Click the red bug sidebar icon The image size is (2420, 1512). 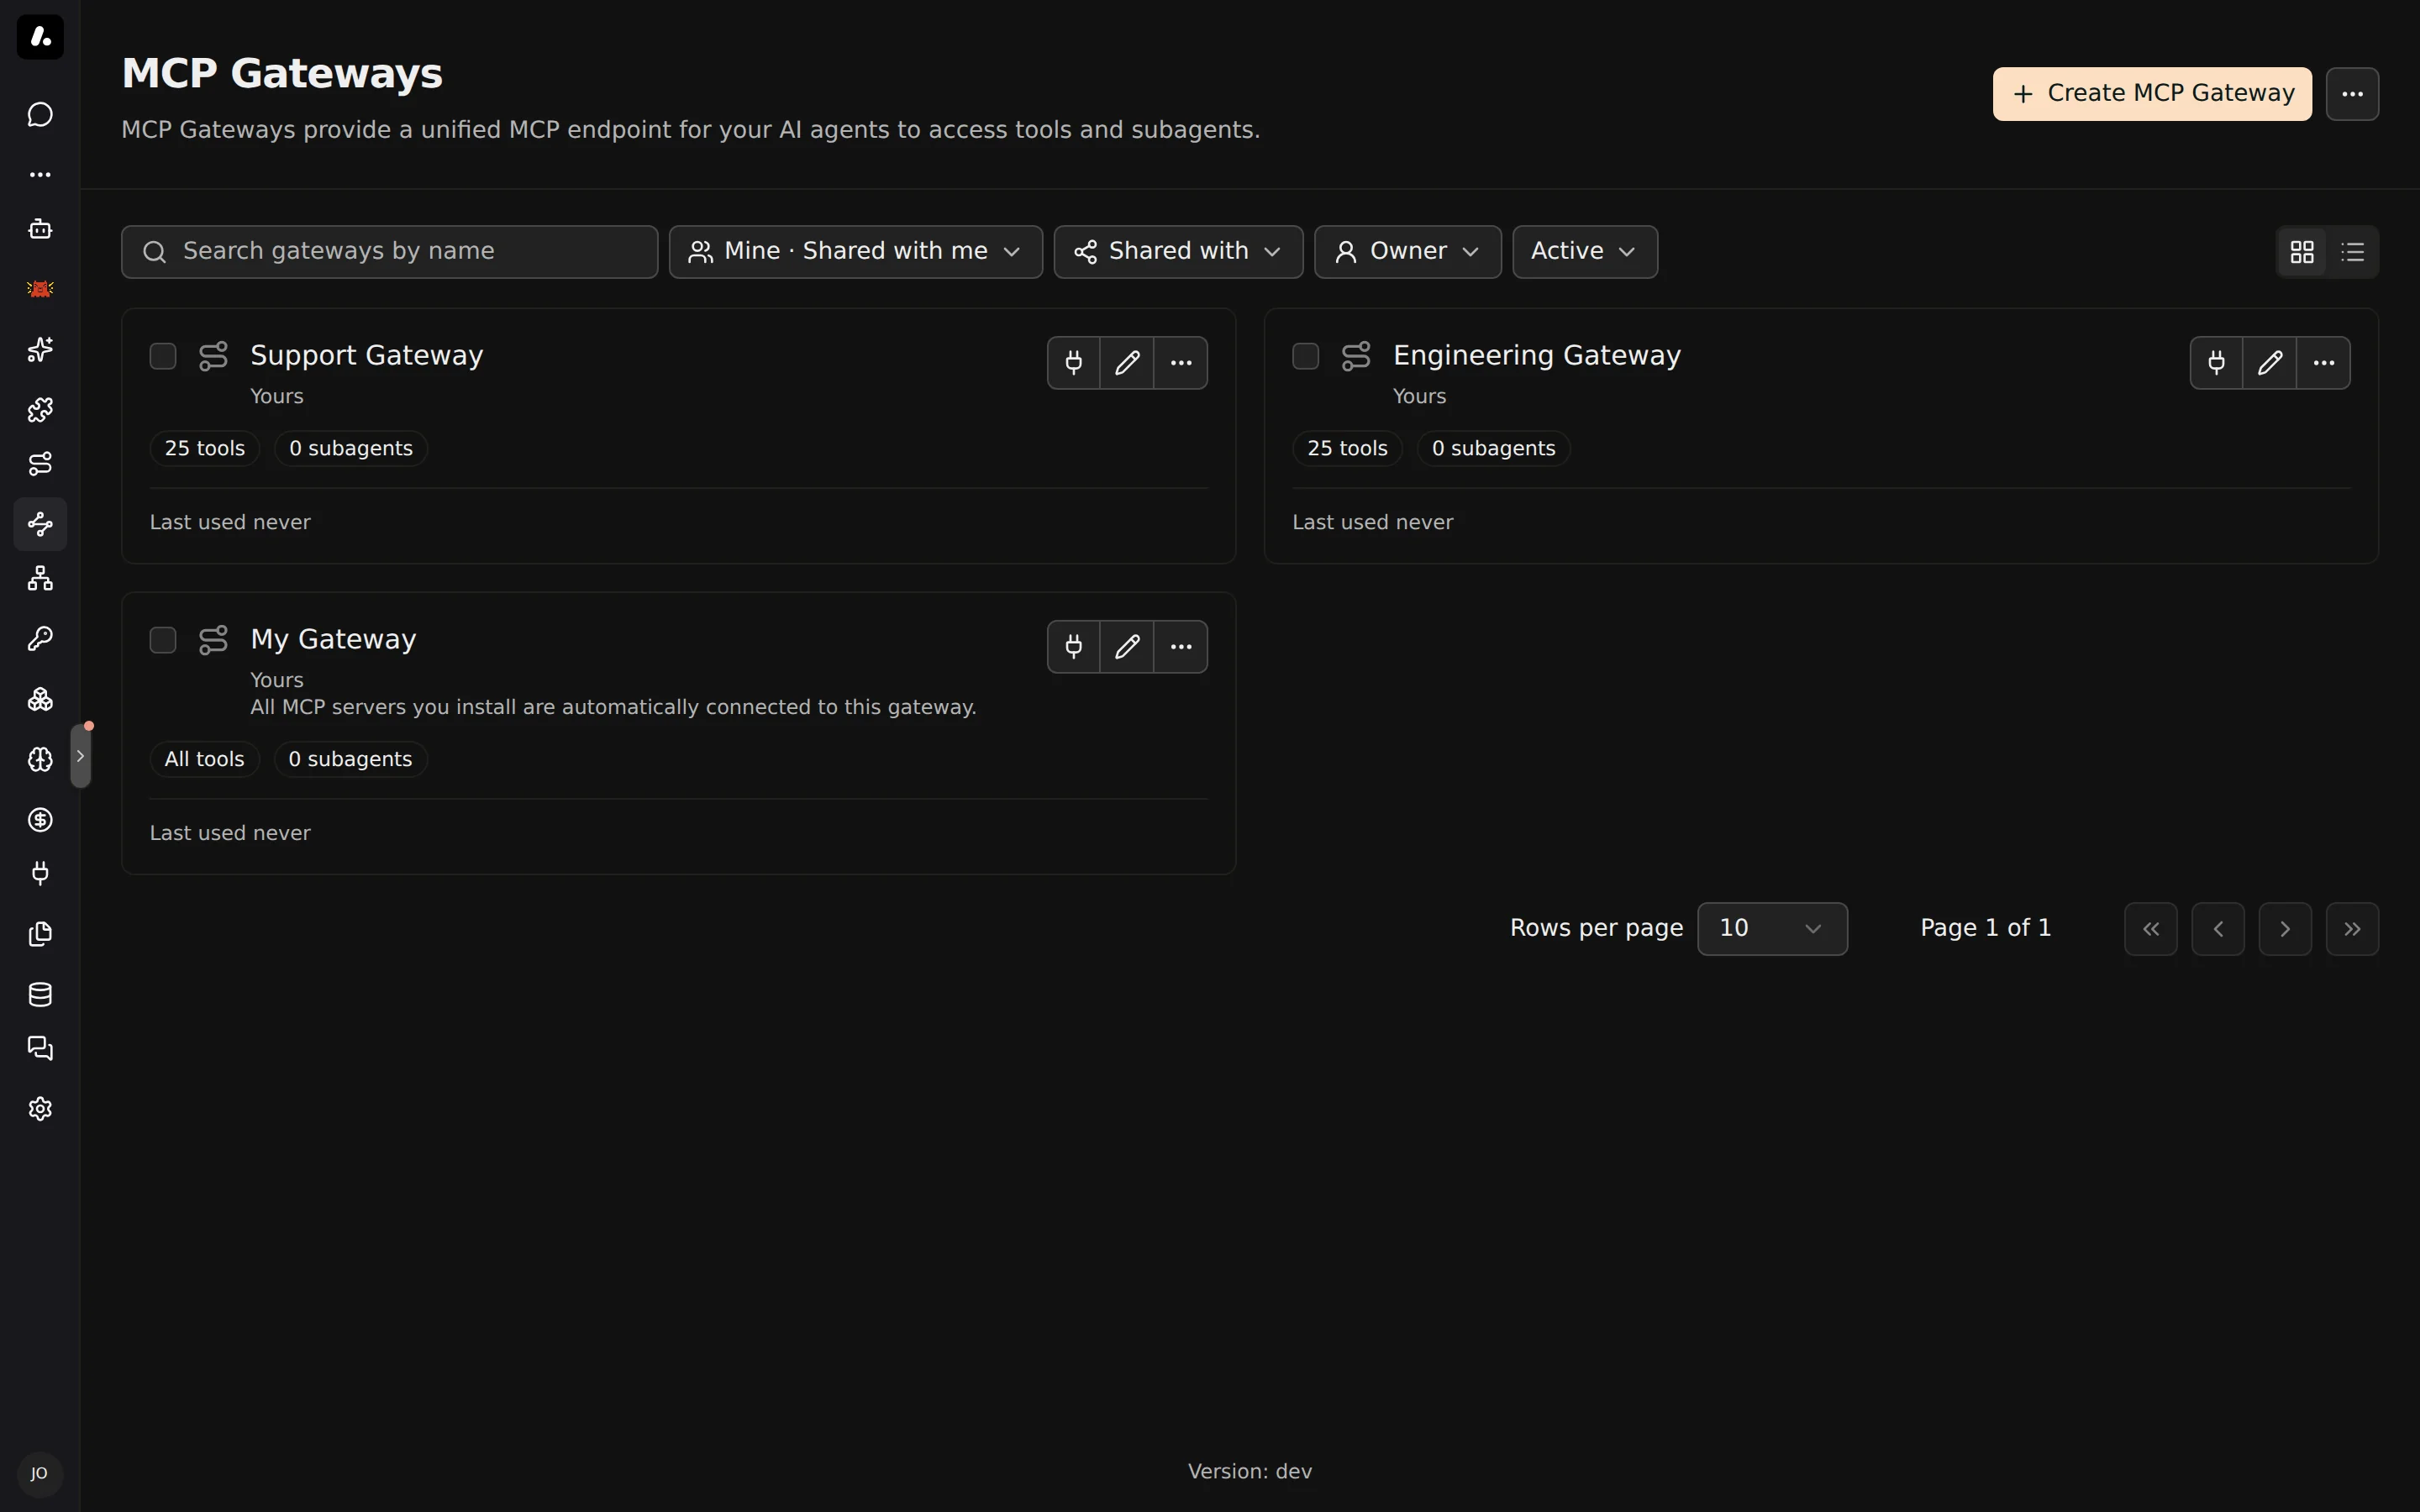40,289
